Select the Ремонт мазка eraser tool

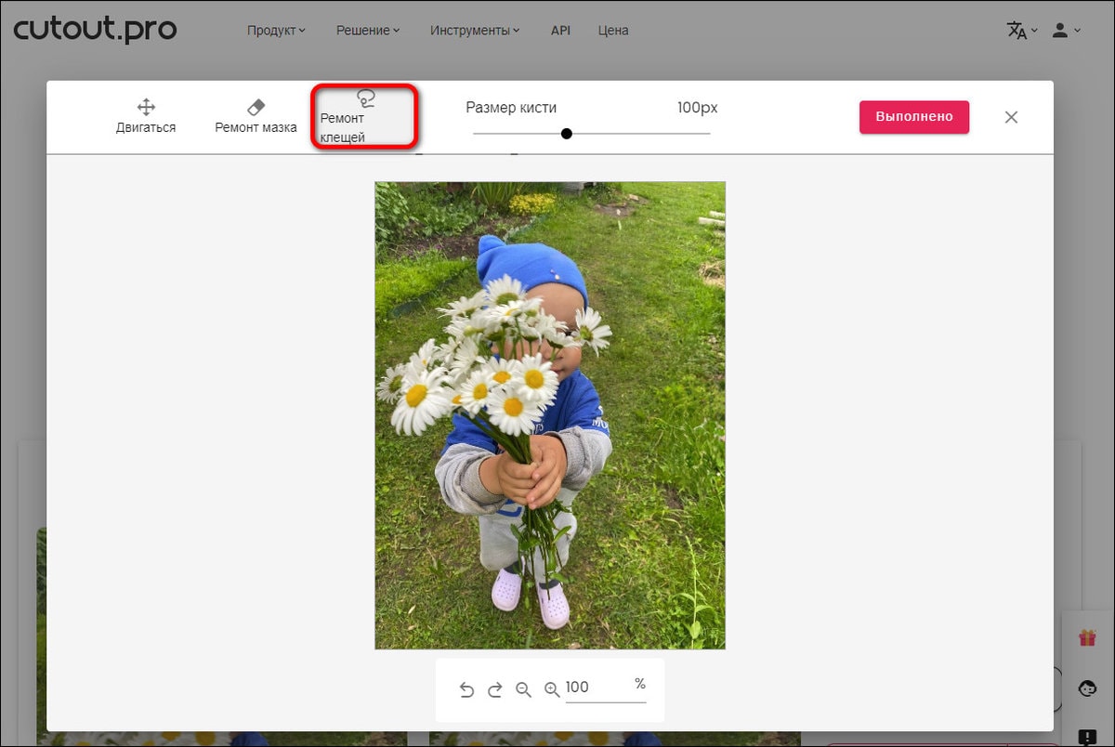(256, 117)
